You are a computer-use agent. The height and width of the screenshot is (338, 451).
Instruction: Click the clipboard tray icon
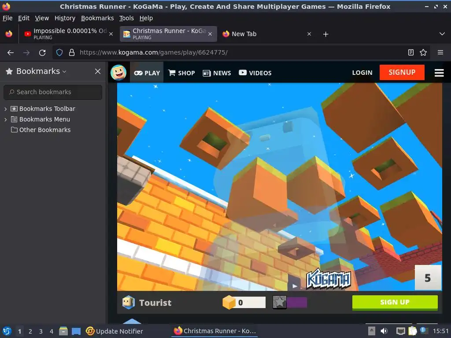[x=412, y=331]
